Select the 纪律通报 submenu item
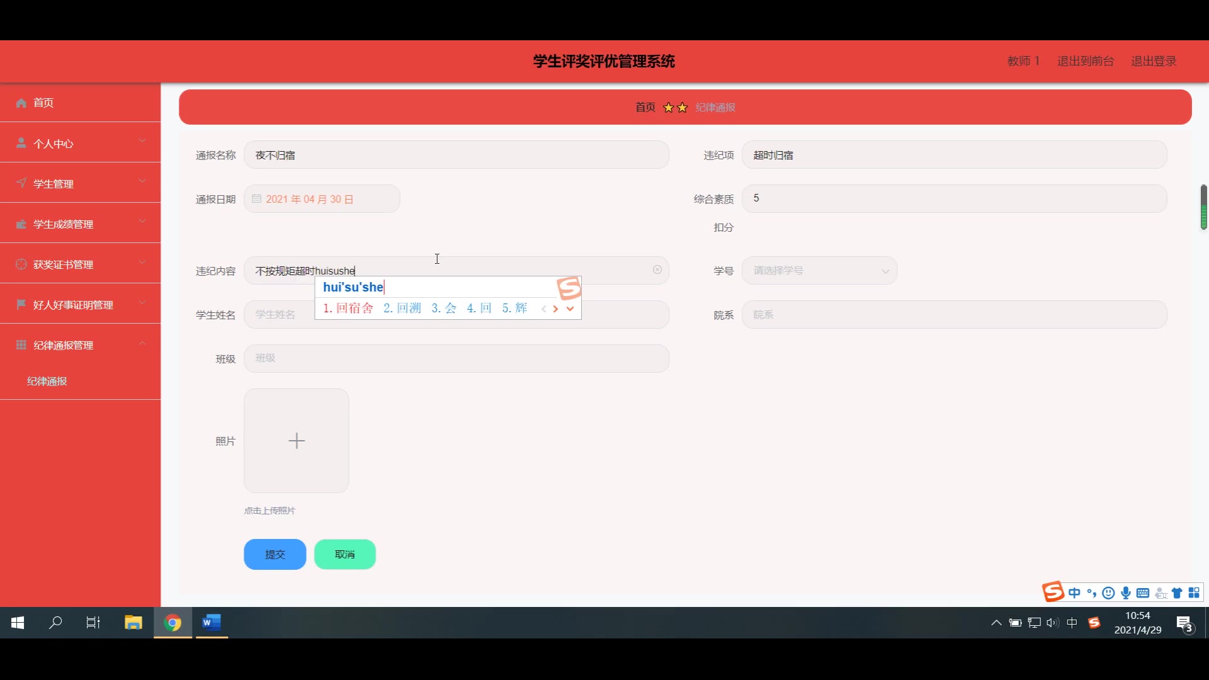This screenshot has width=1209, height=680. 47,381
